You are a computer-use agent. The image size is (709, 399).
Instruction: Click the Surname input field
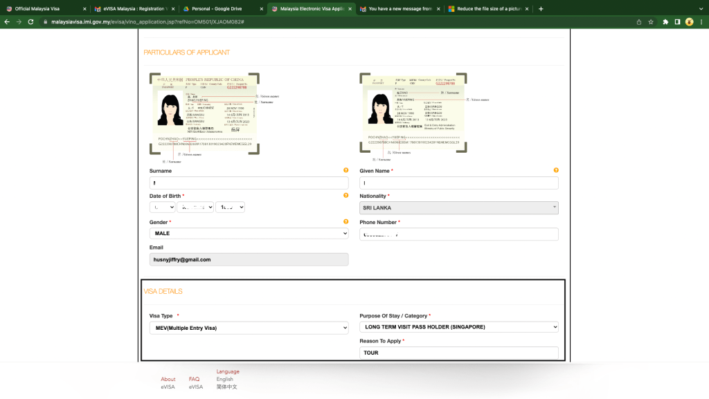(x=249, y=183)
